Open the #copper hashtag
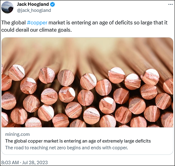This screenshot has width=175, height=166. 37,23
